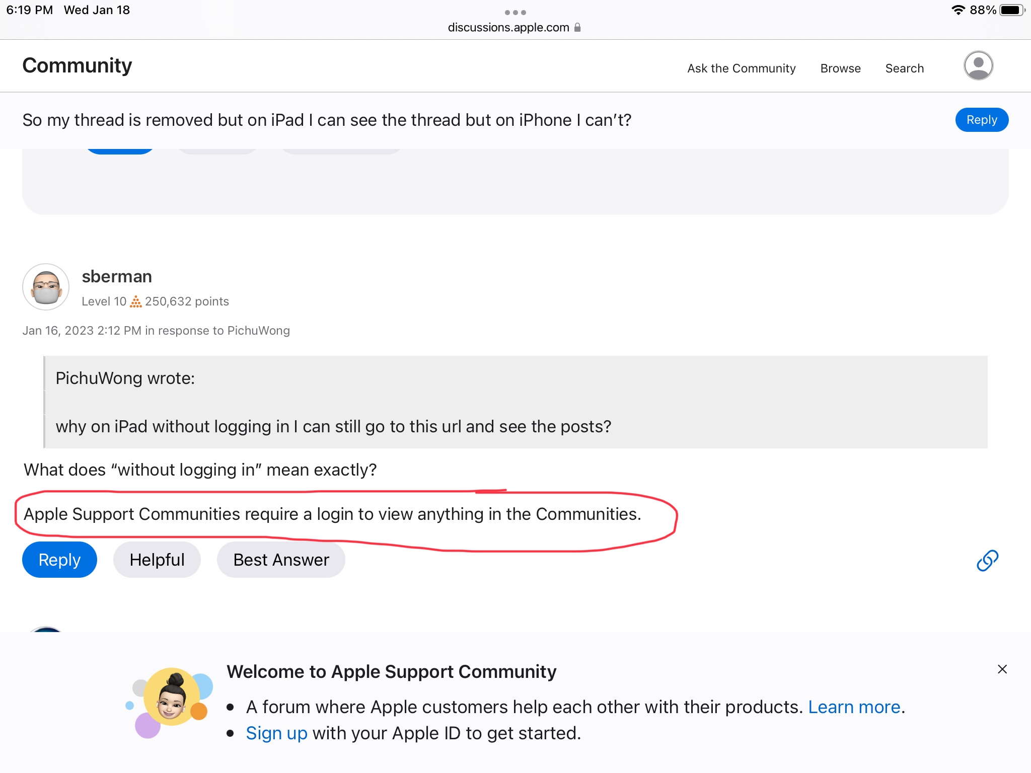Tap the Wi-Fi status icon

point(958,10)
